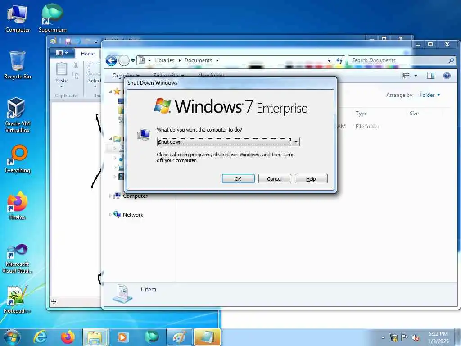
Task: Click the Paste icon in Paint
Action: (61, 69)
